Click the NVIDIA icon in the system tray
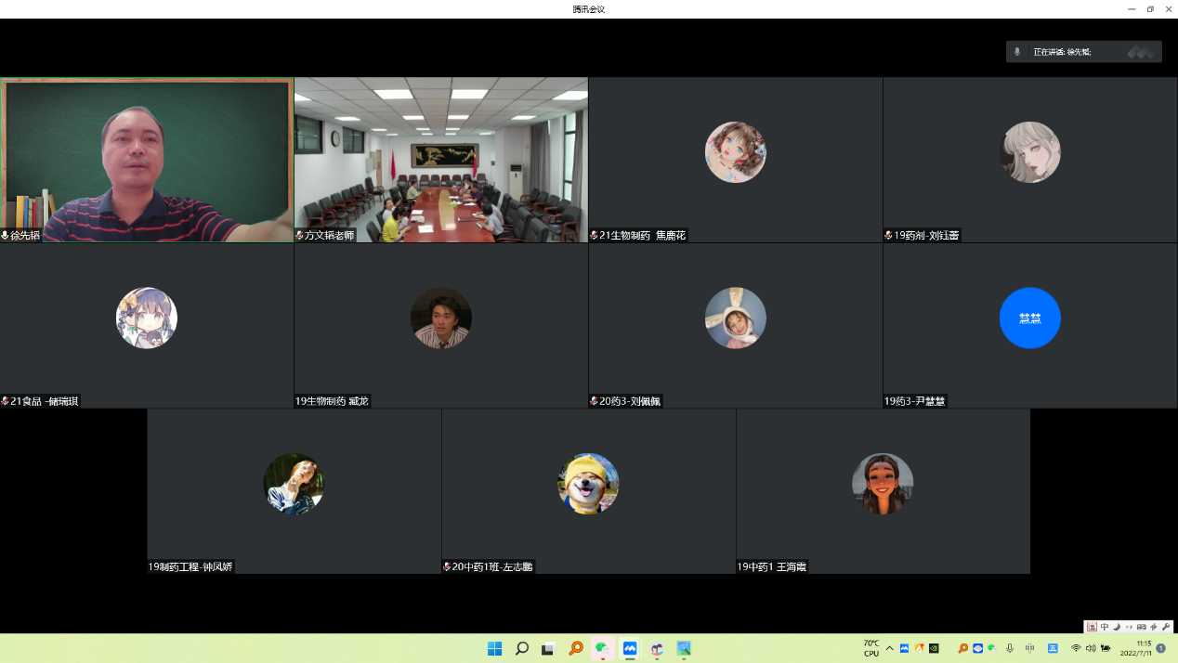 click(x=934, y=648)
